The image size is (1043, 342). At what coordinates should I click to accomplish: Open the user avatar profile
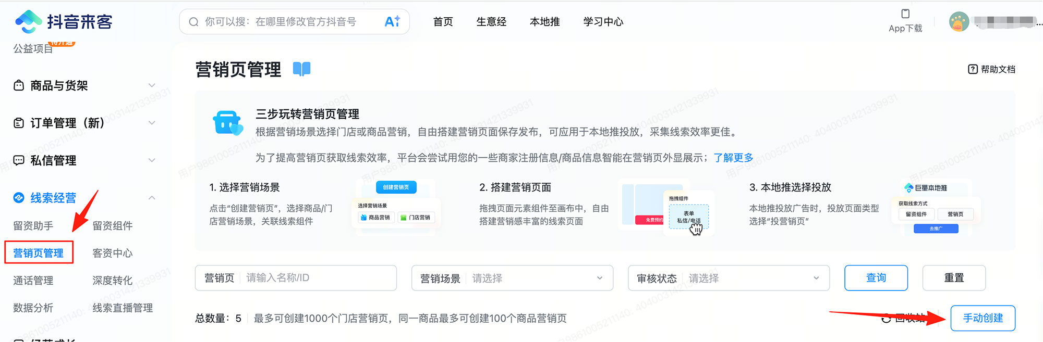pyautogui.click(x=959, y=22)
